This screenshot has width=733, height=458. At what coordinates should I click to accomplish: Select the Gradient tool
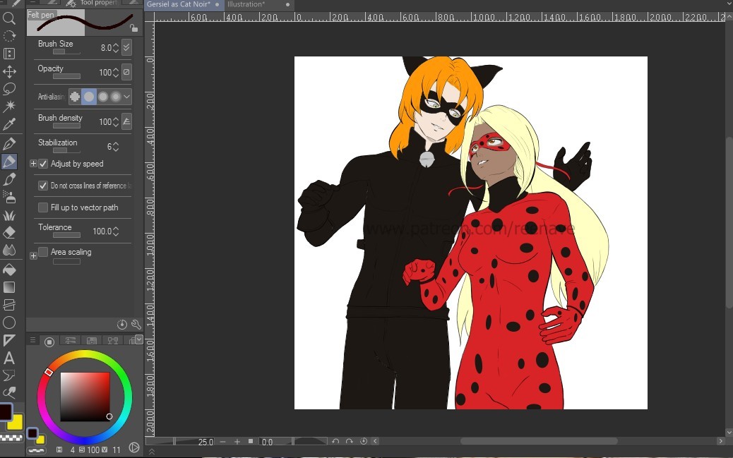[9, 287]
